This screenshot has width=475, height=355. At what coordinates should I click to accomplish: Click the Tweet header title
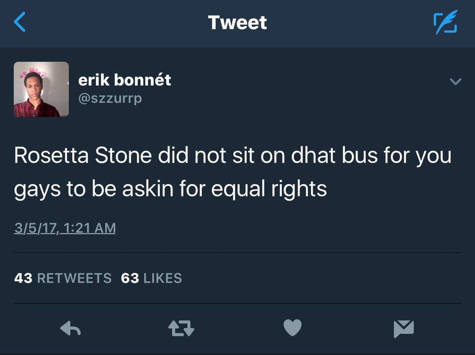(x=237, y=22)
